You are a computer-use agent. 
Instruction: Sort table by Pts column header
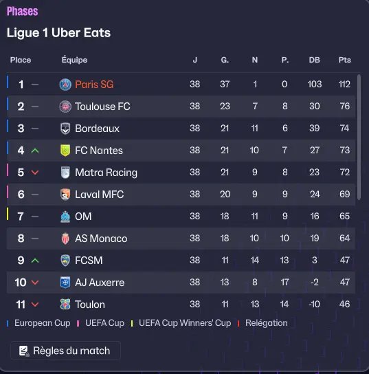[x=344, y=60]
